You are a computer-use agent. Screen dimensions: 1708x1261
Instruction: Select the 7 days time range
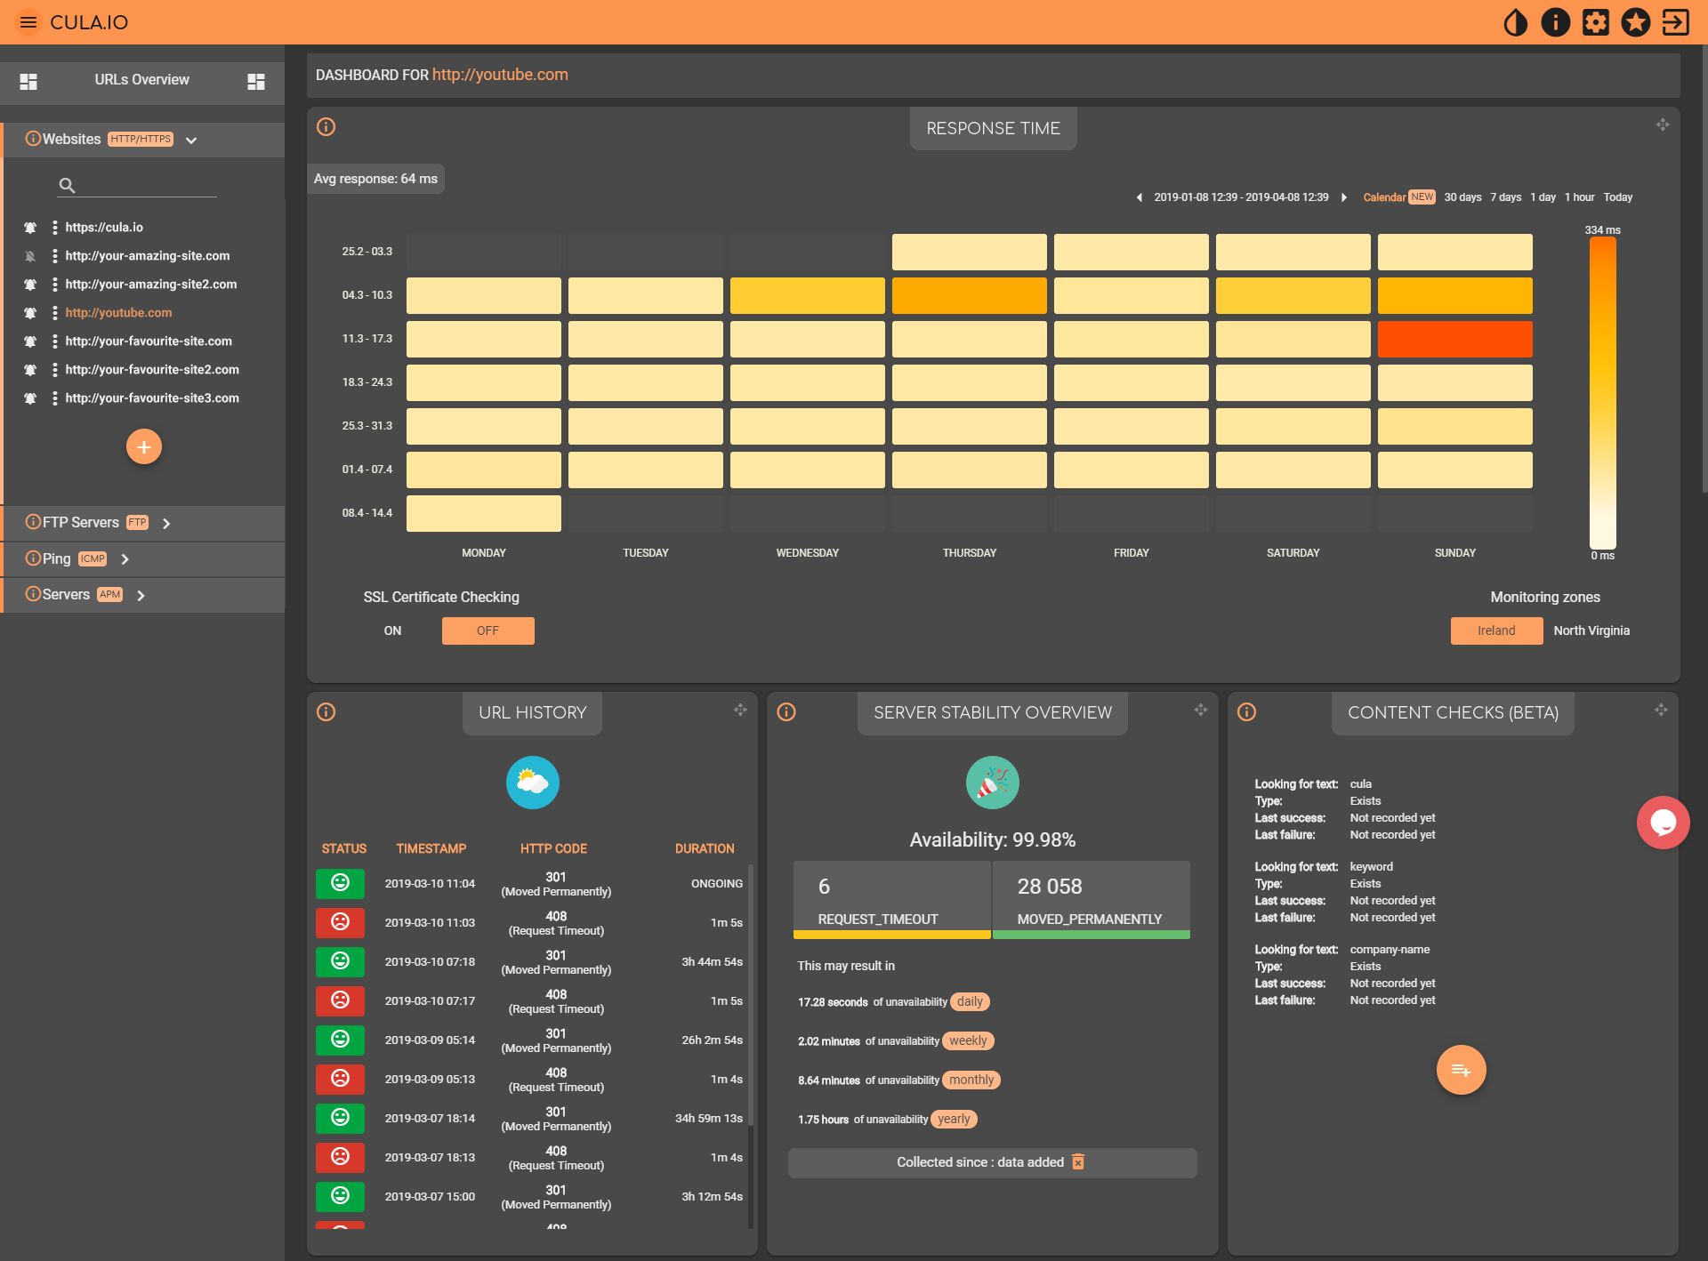1505,197
